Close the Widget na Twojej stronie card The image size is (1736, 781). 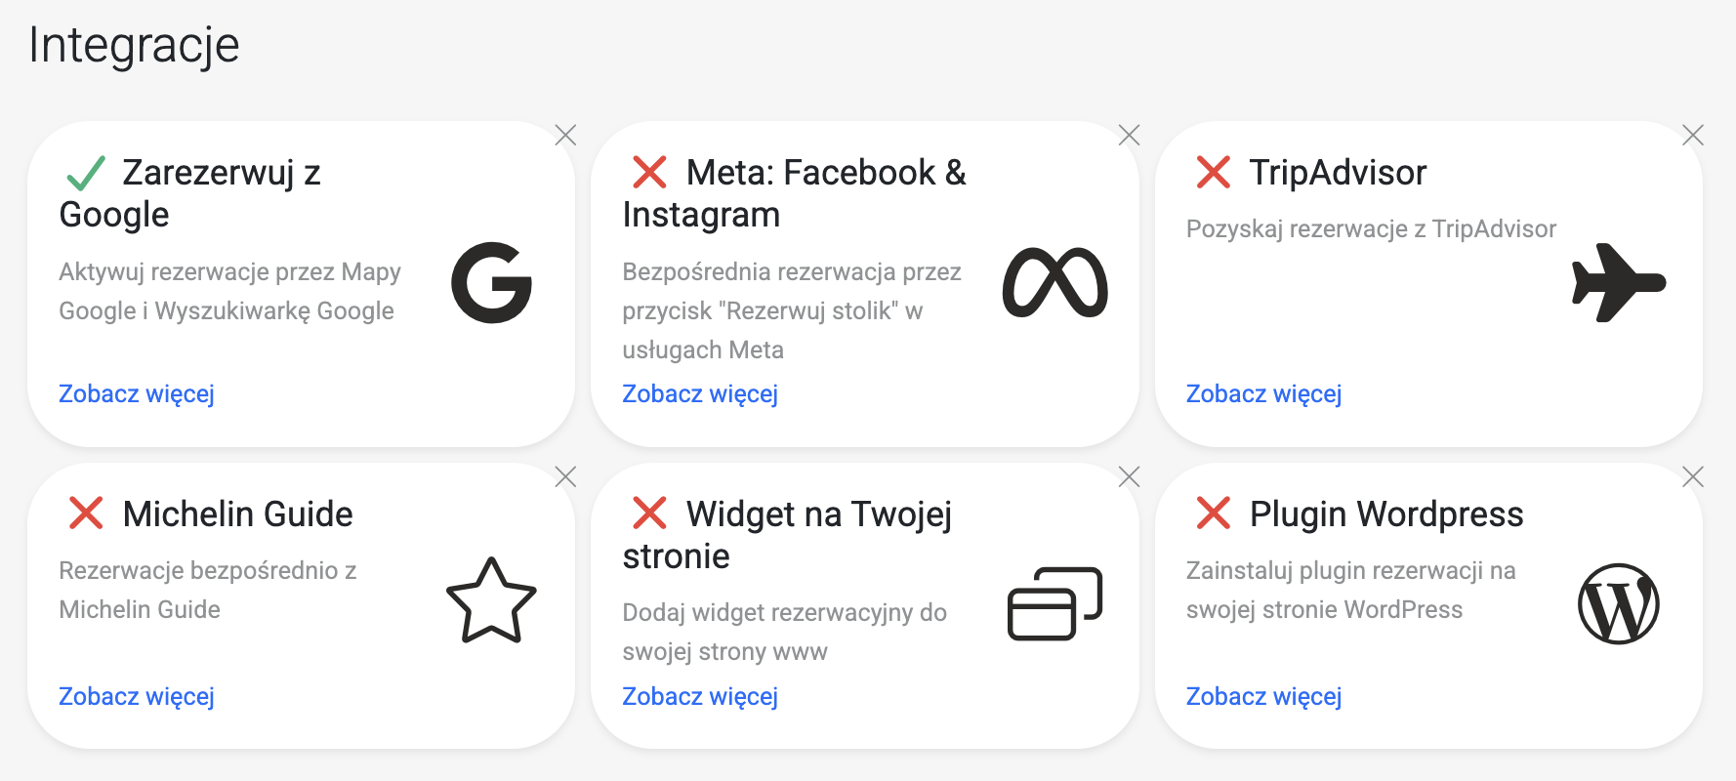click(1129, 476)
